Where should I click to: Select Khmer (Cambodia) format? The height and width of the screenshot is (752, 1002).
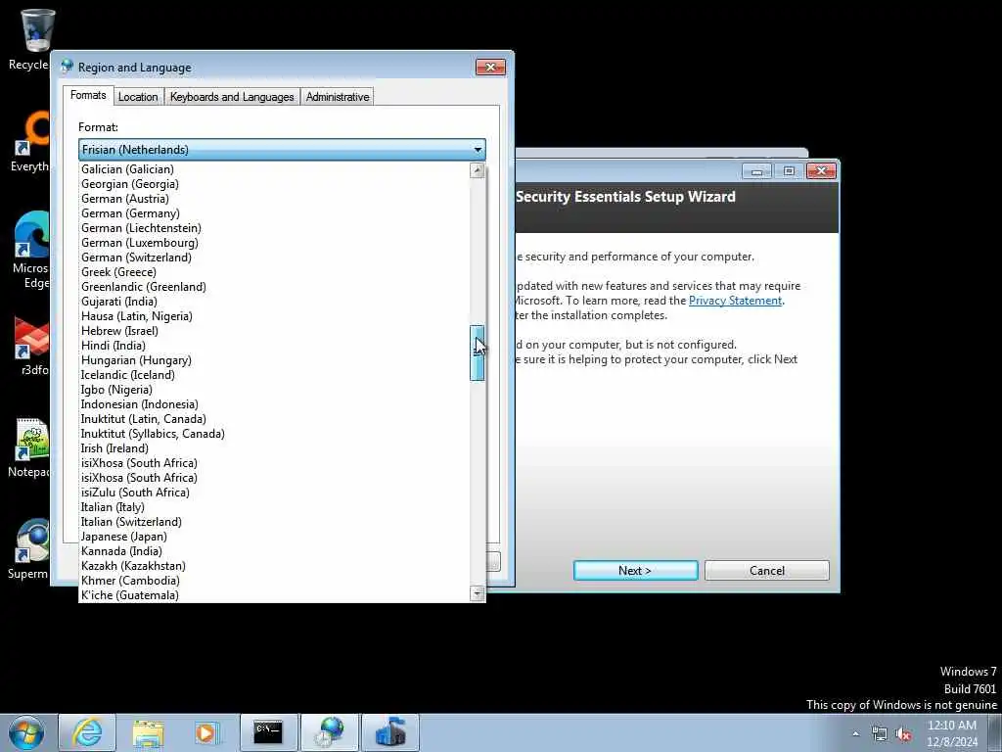[274, 582]
